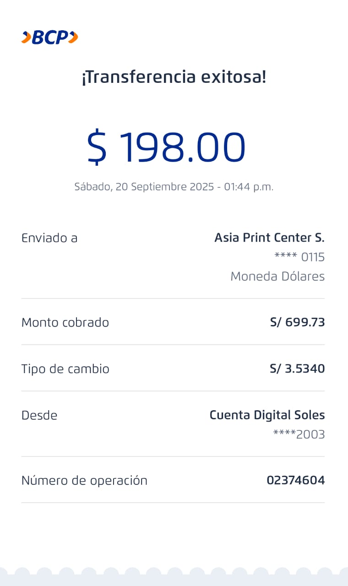This screenshot has height=586, width=348.
Task: Select the operation number 02374604
Action: click(x=295, y=481)
